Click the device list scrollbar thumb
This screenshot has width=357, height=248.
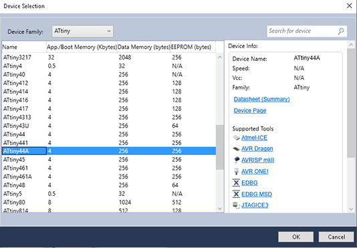pyautogui.click(x=220, y=147)
